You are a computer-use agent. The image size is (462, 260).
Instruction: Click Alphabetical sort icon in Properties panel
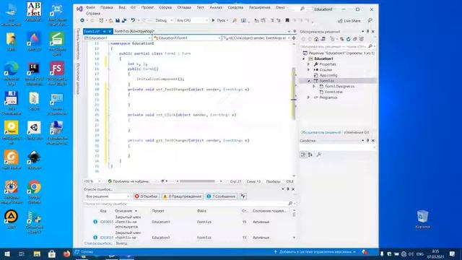tap(310, 155)
